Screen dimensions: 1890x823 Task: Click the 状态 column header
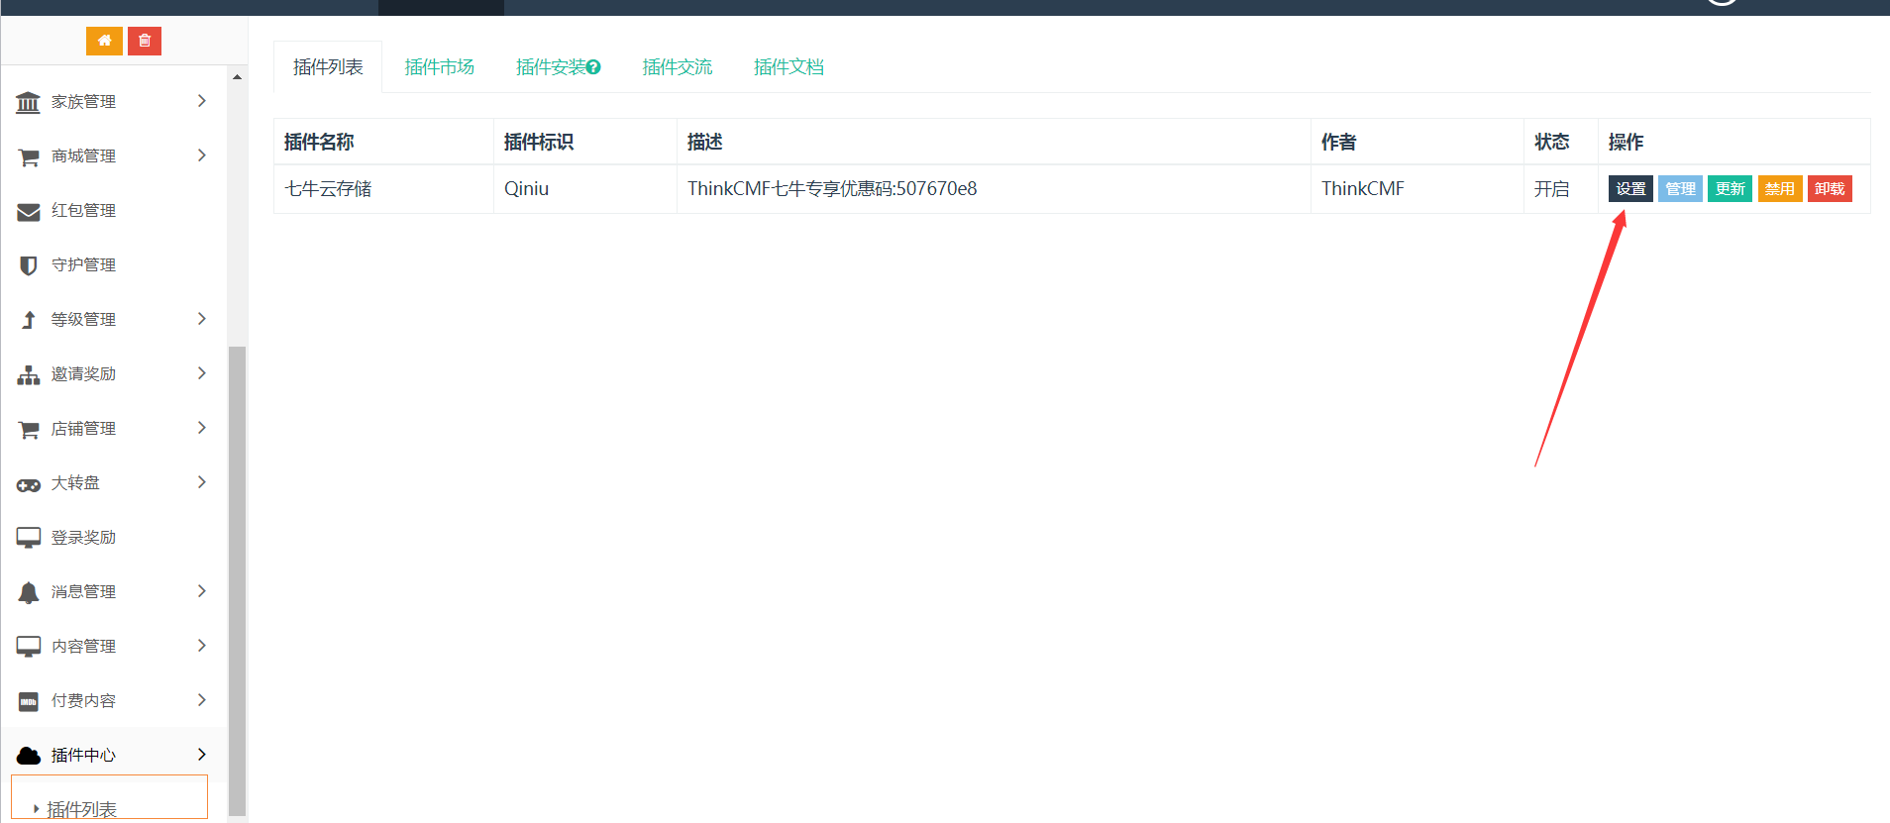(x=1561, y=142)
